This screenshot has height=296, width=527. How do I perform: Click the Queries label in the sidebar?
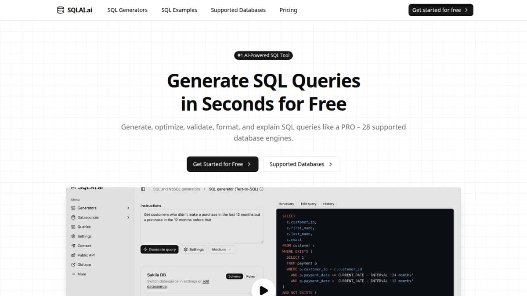point(84,227)
